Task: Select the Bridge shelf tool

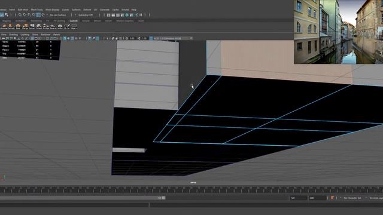Action: click(46, 26)
